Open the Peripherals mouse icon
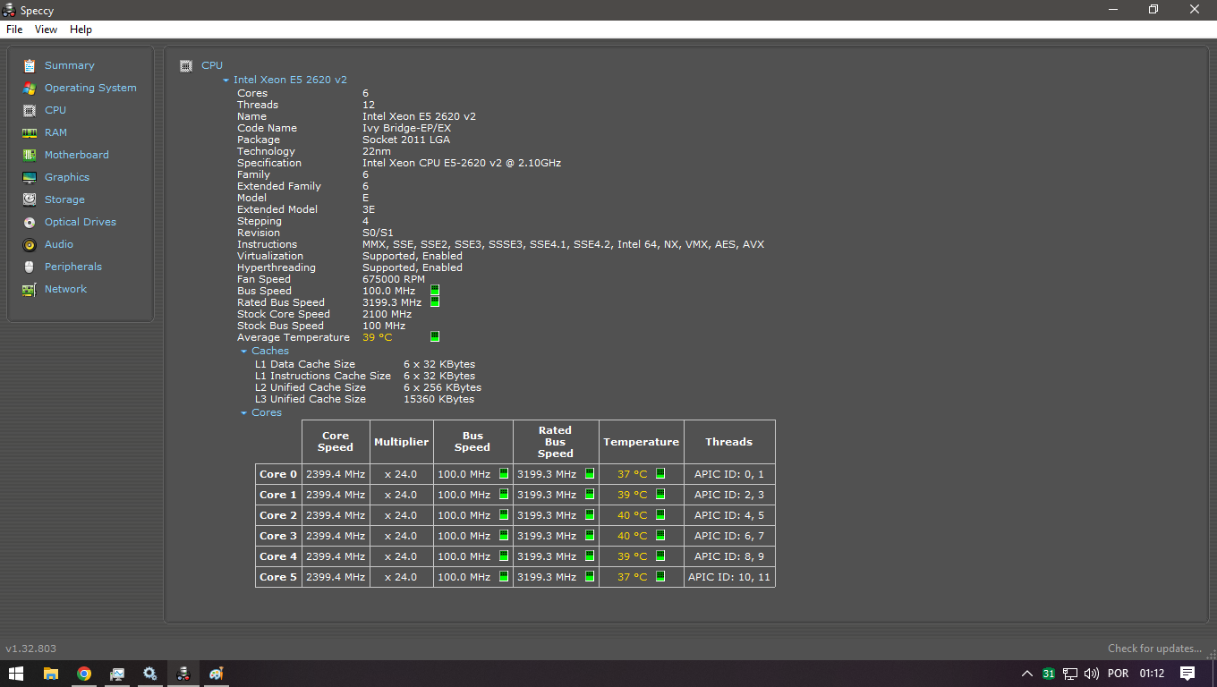The width and height of the screenshot is (1217, 687). [30, 267]
